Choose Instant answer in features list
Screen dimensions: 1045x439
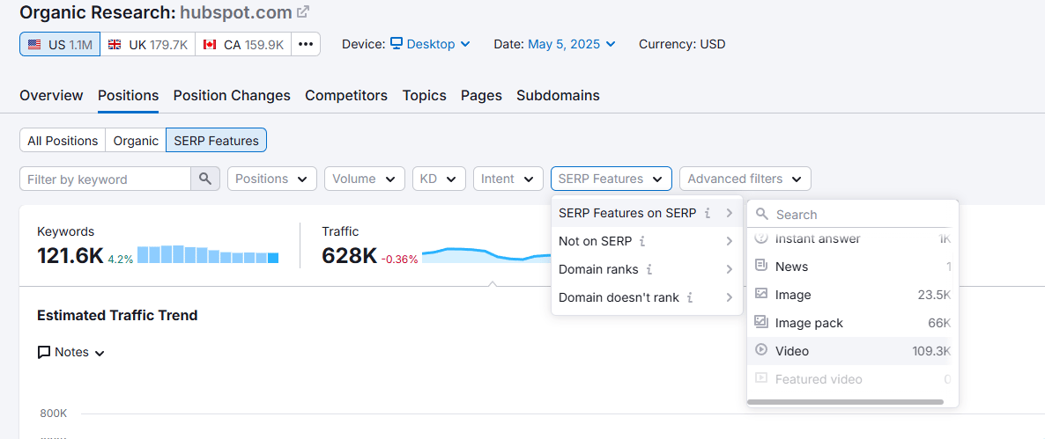(852, 238)
